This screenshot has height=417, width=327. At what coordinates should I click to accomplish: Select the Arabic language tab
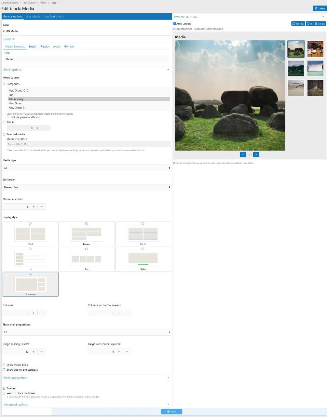[x=57, y=47]
